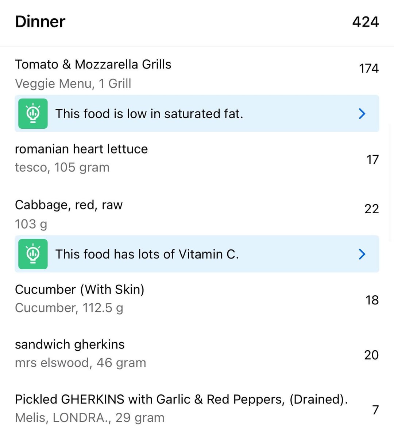Tap the low in saturated fat banner text

click(149, 114)
